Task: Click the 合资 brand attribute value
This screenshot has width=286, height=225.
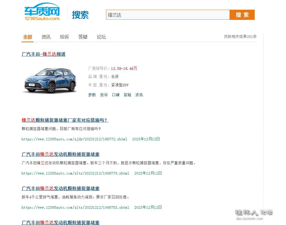Action: [x=115, y=77]
